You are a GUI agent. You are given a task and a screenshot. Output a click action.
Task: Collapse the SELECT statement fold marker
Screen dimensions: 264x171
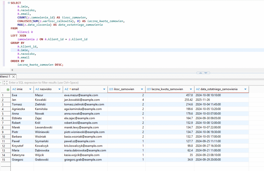point(9,3)
